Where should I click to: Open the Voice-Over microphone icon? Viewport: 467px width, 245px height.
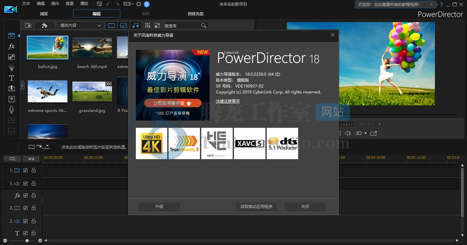12,110
